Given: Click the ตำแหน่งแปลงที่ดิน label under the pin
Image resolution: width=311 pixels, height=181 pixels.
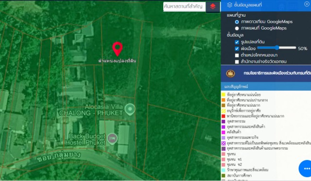Looking at the screenshot, I should [x=117, y=61].
